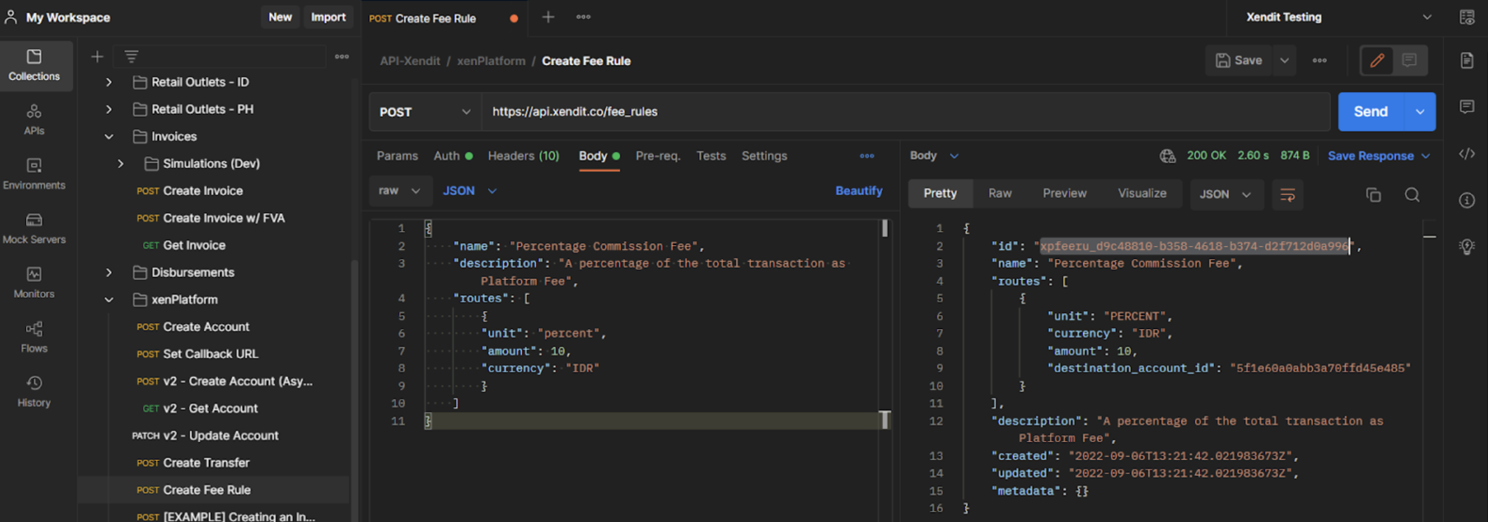
Task: Switch to edit mode pencil icon
Action: pos(1377,60)
